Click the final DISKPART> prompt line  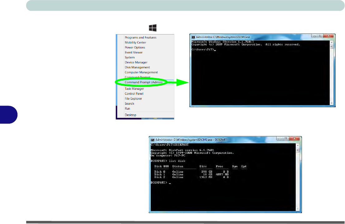[161, 183]
